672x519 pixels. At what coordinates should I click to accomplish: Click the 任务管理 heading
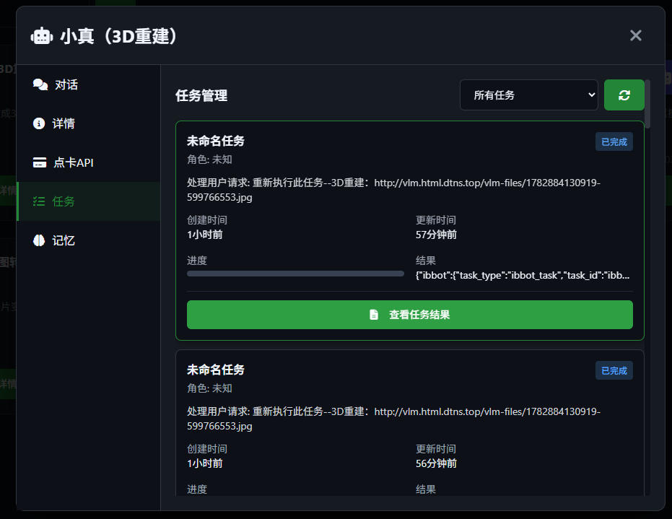(x=201, y=95)
